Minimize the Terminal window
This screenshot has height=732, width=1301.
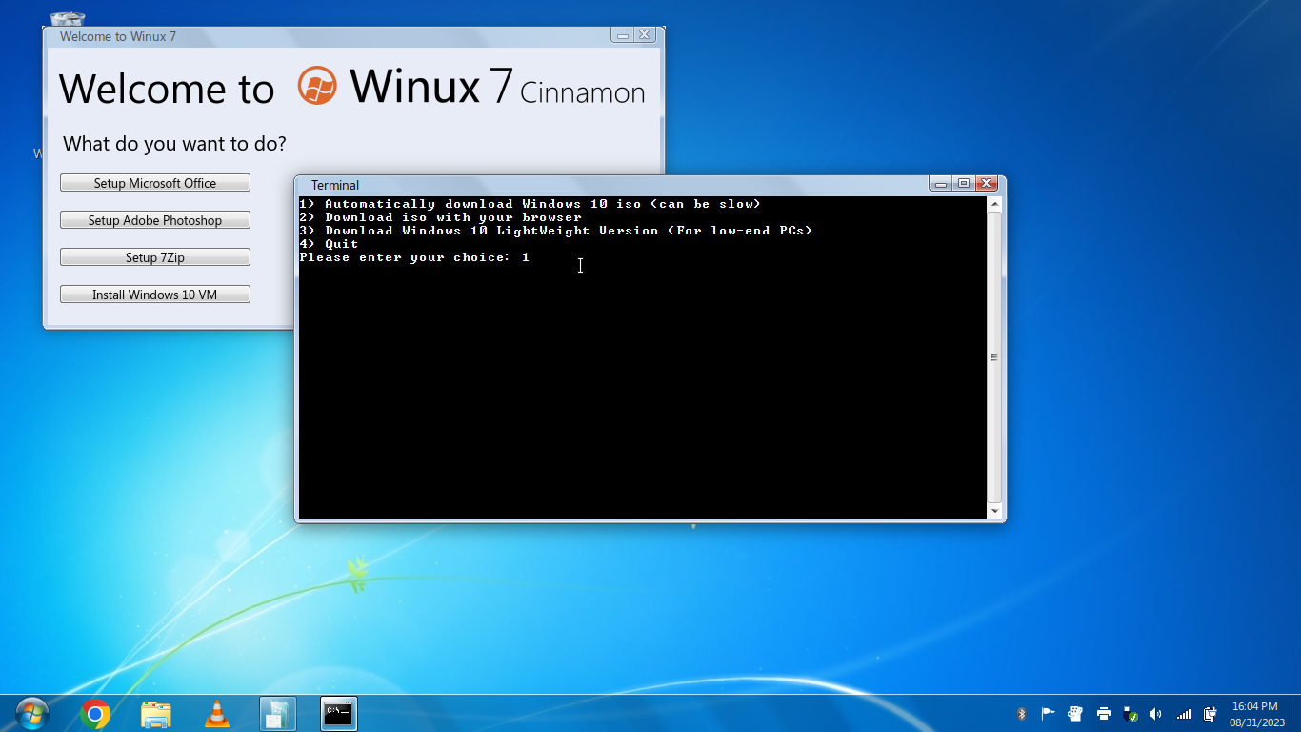tap(940, 184)
